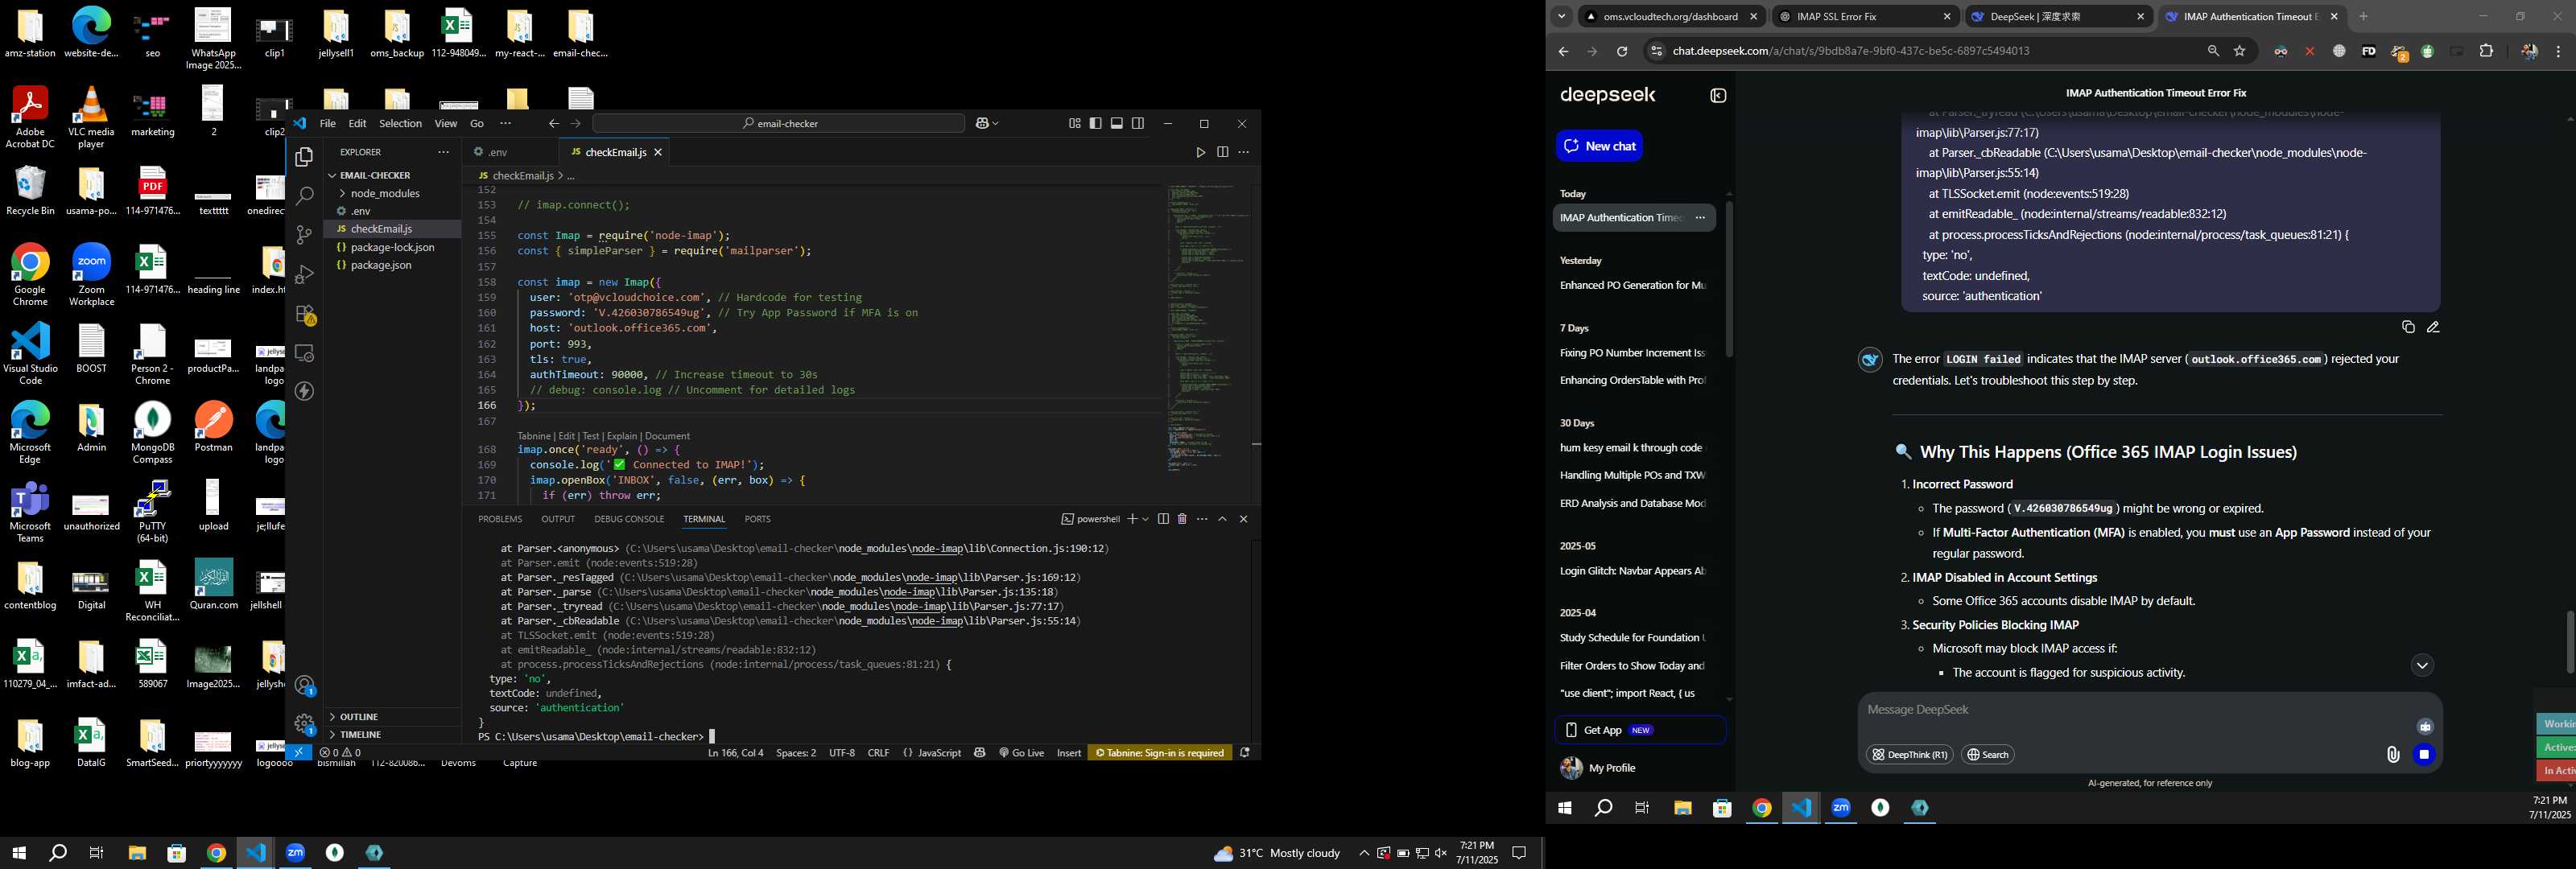Switch to IMAP SSL Error Fix Chrome tab
The width and height of the screenshot is (2576, 869).
1865,16
